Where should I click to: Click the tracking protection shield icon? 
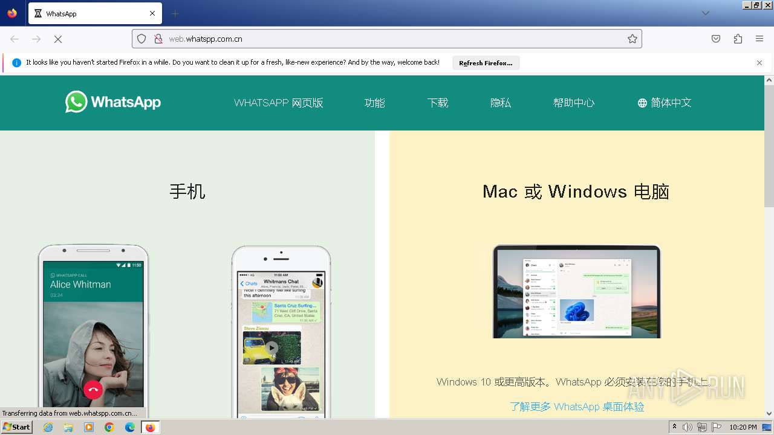(141, 39)
